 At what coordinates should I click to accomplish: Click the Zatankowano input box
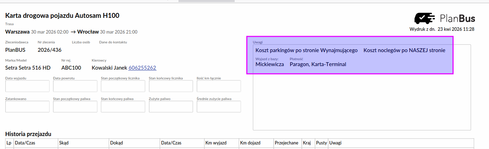click(x=27, y=107)
